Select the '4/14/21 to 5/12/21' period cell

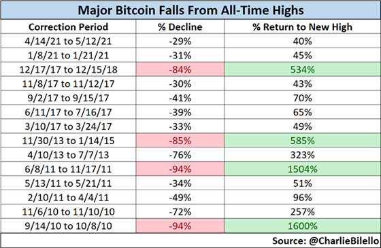[68, 41]
